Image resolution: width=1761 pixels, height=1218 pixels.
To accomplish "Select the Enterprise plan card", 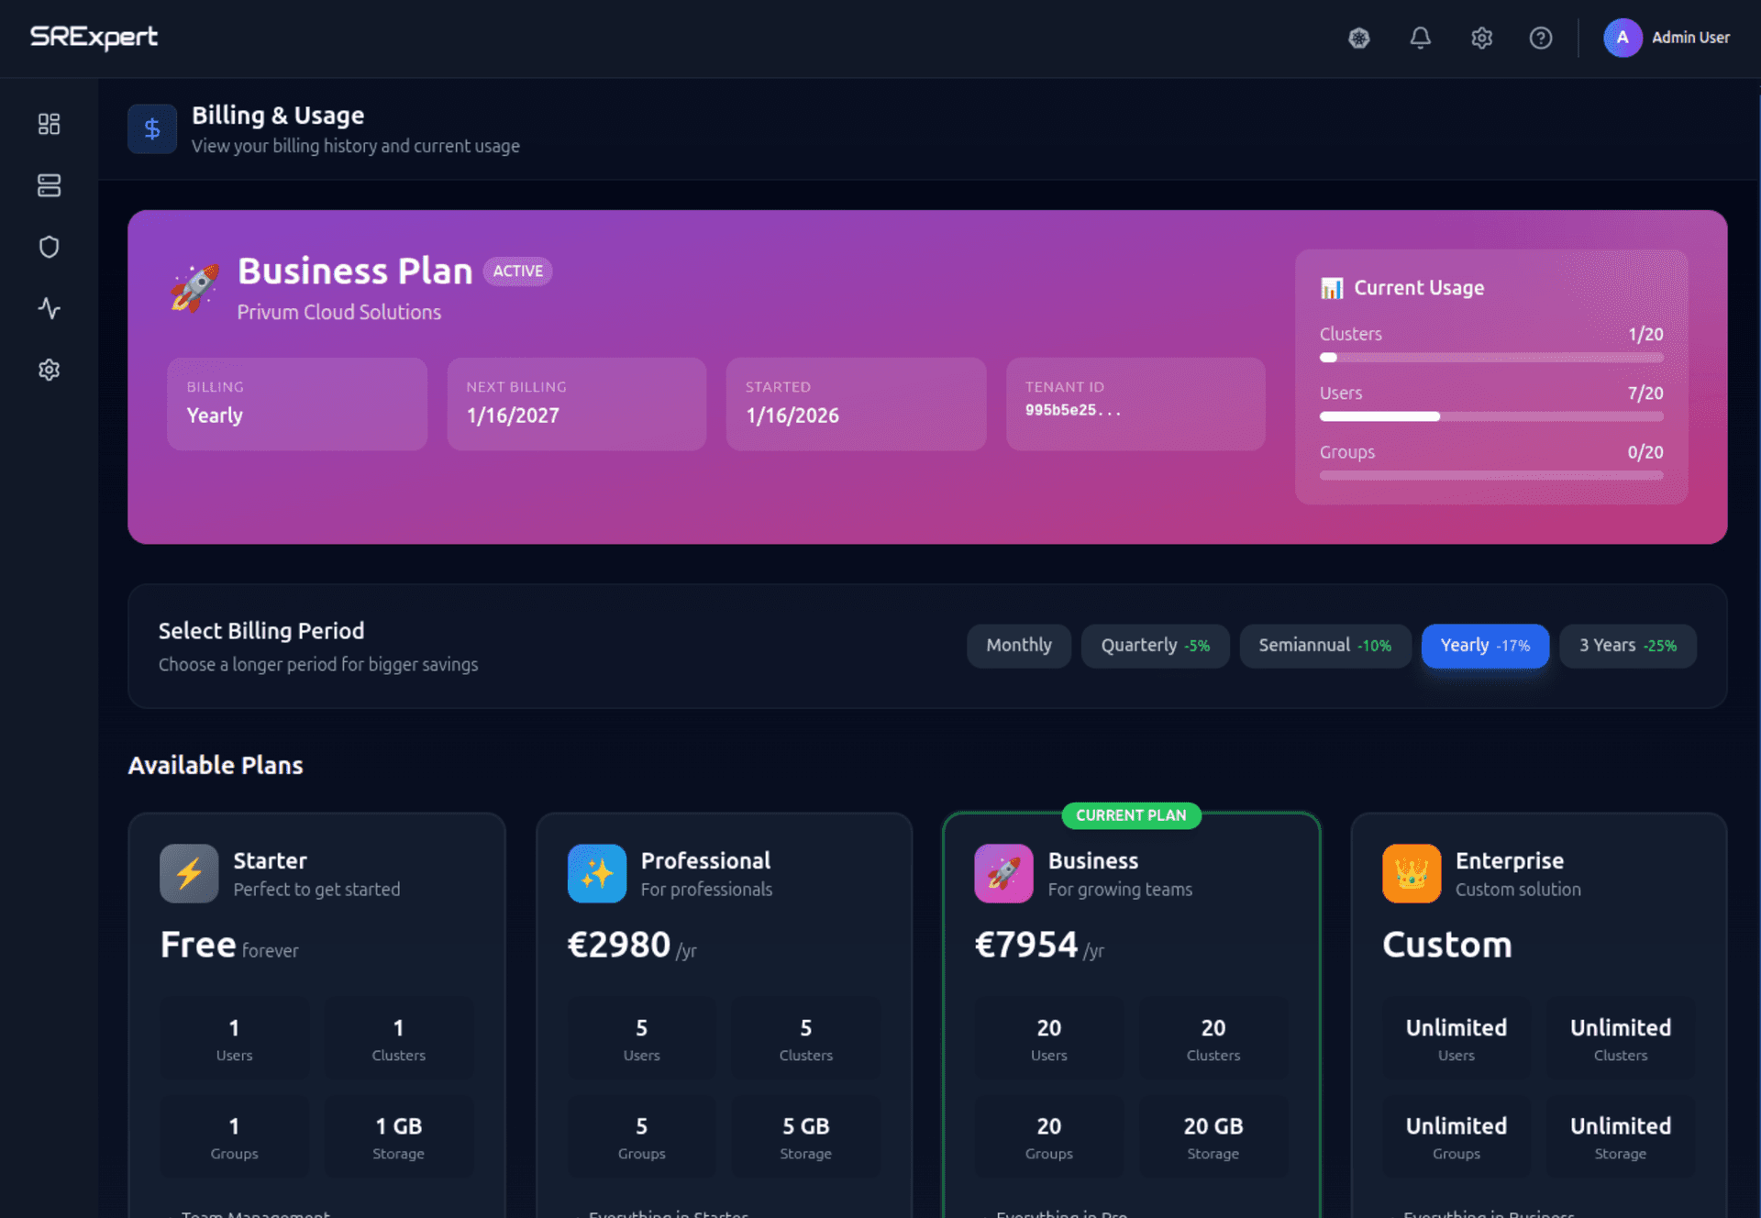I will (x=1538, y=917).
